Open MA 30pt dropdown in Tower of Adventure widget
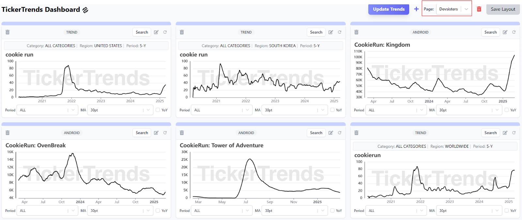This screenshot has height=220, width=522. (x=295, y=211)
